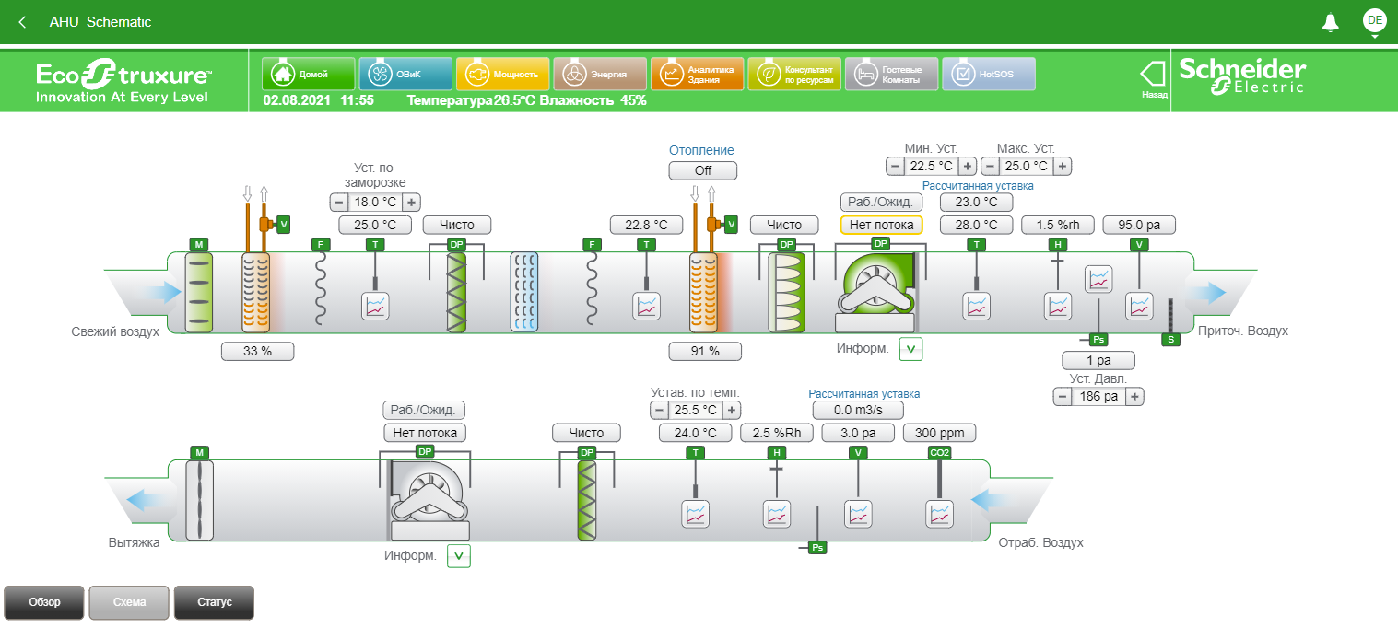Switch to the Статус view
The height and width of the screenshot is (628, 1398).
[x=214, y=602]
